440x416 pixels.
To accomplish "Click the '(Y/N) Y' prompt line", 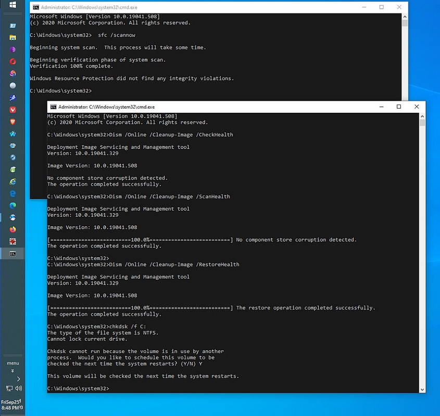I will tap(124, 364).
